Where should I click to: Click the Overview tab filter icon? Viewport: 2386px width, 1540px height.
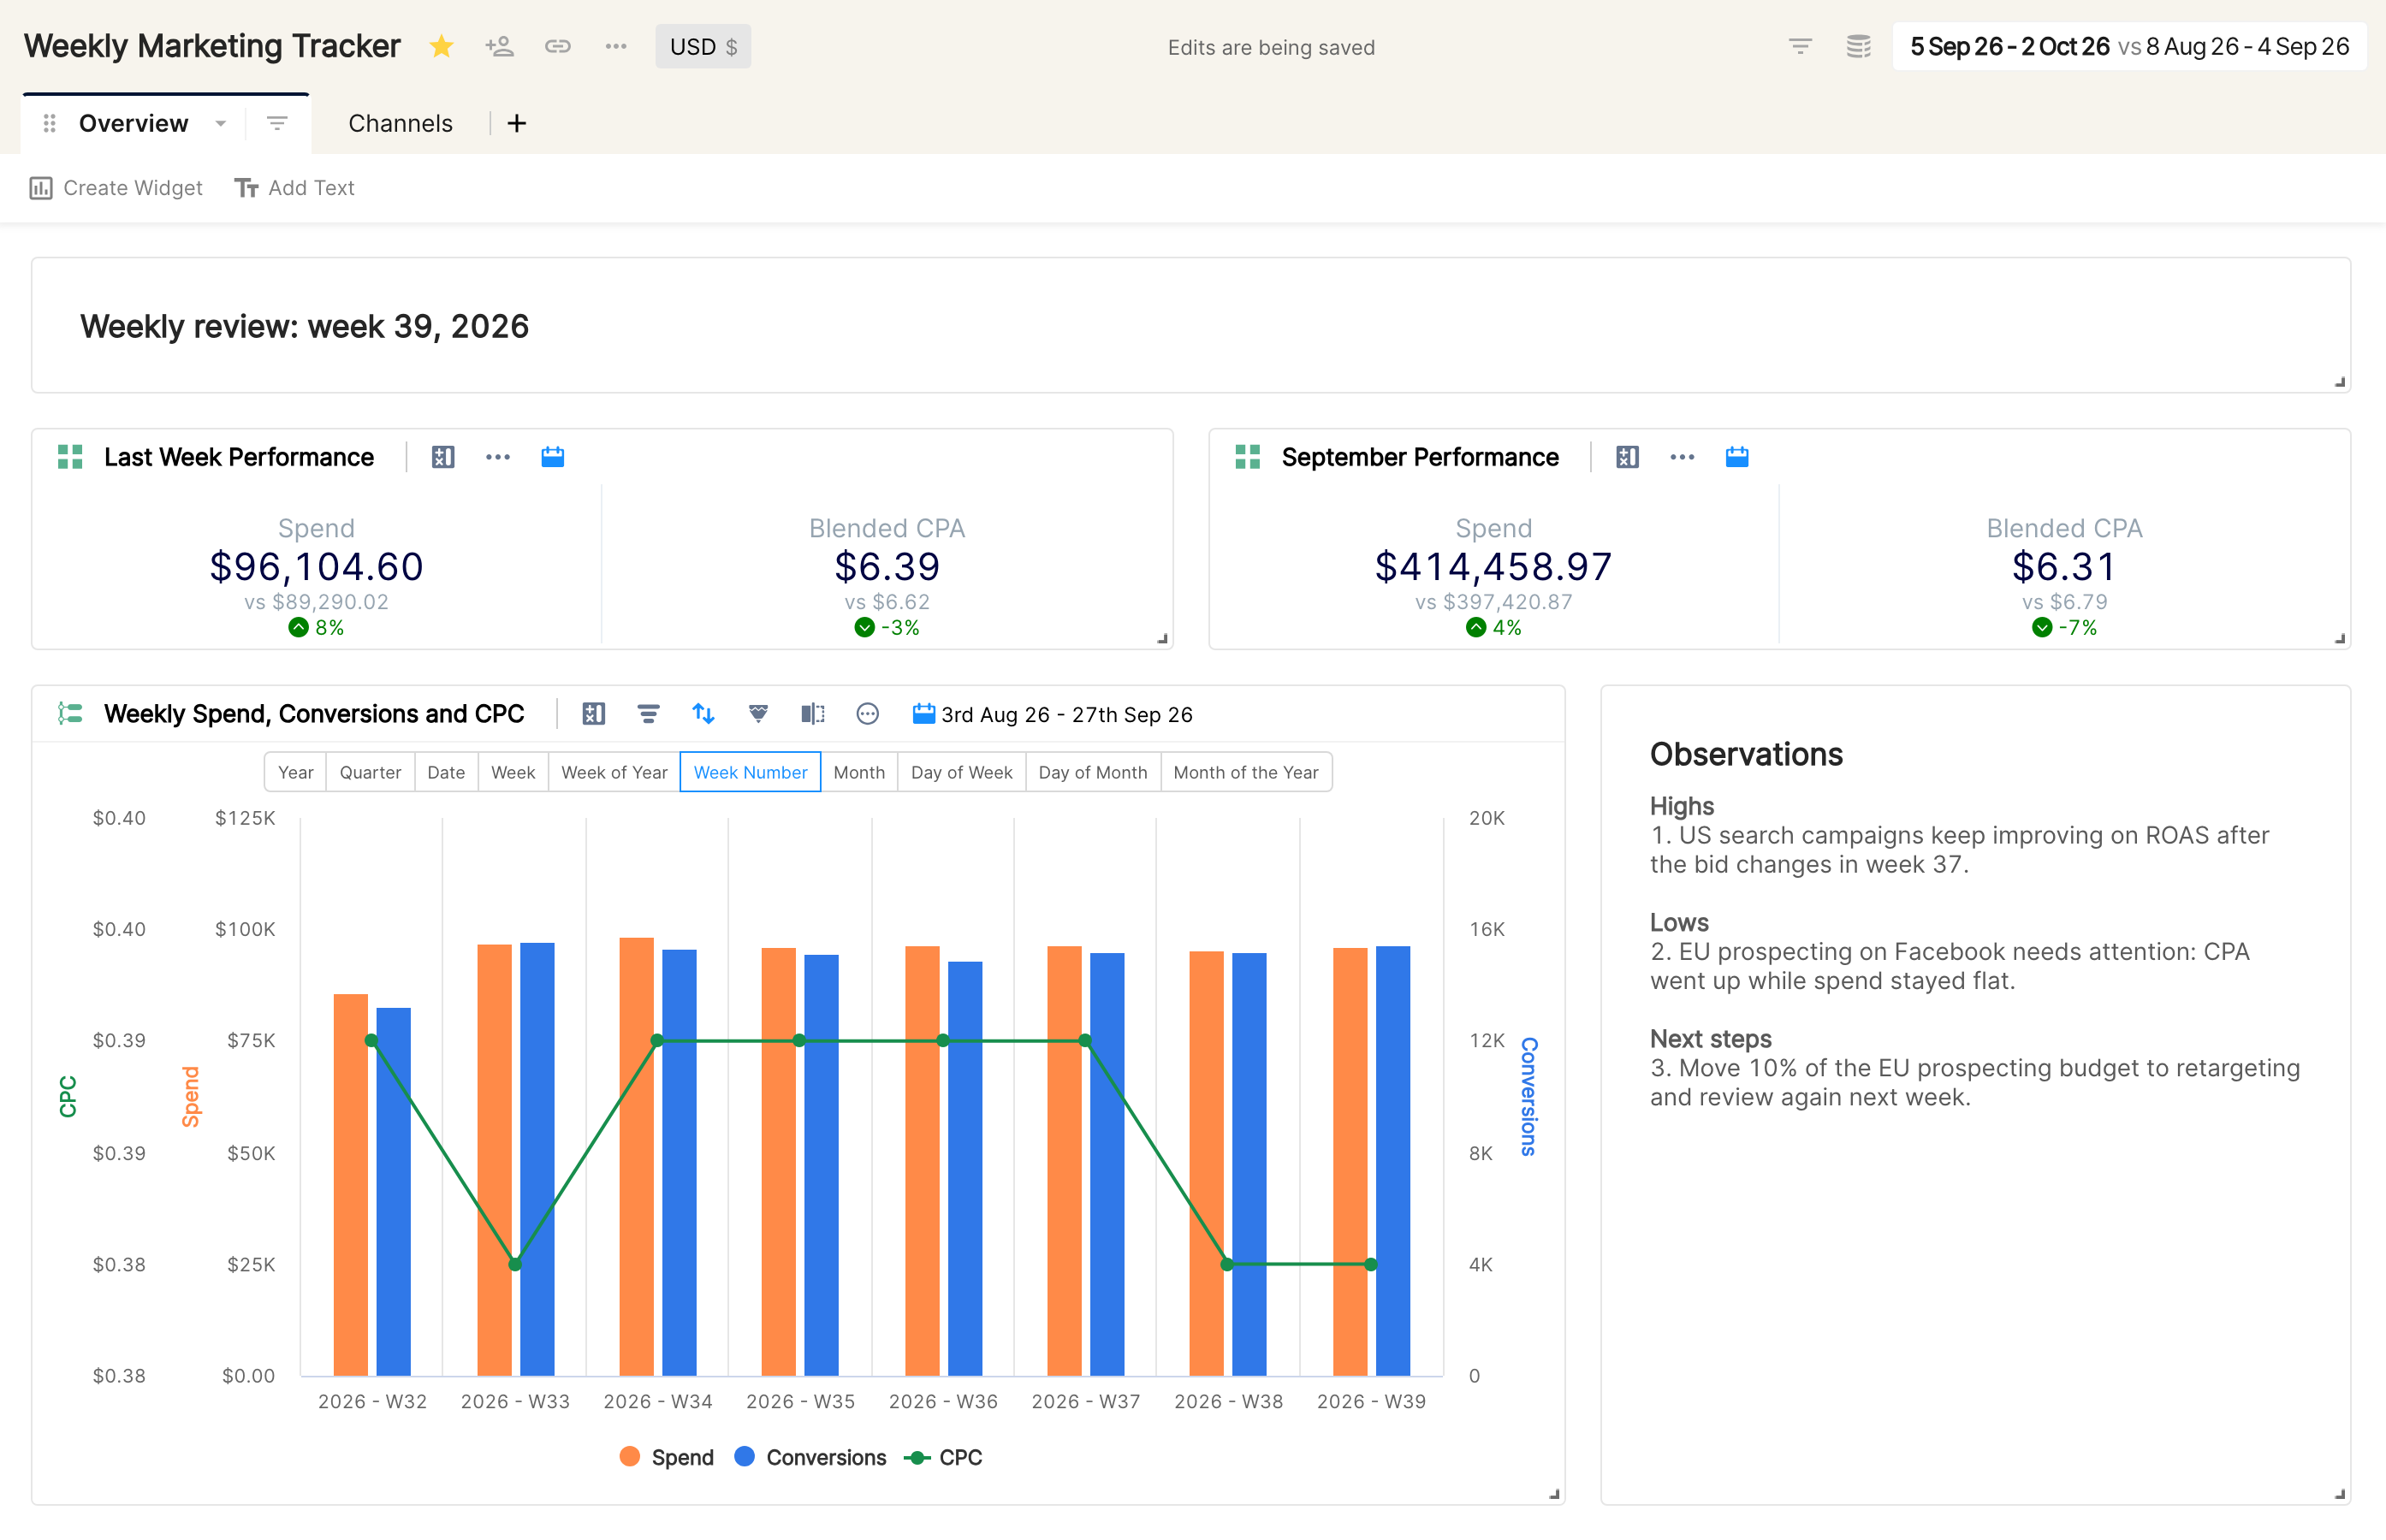277,123
